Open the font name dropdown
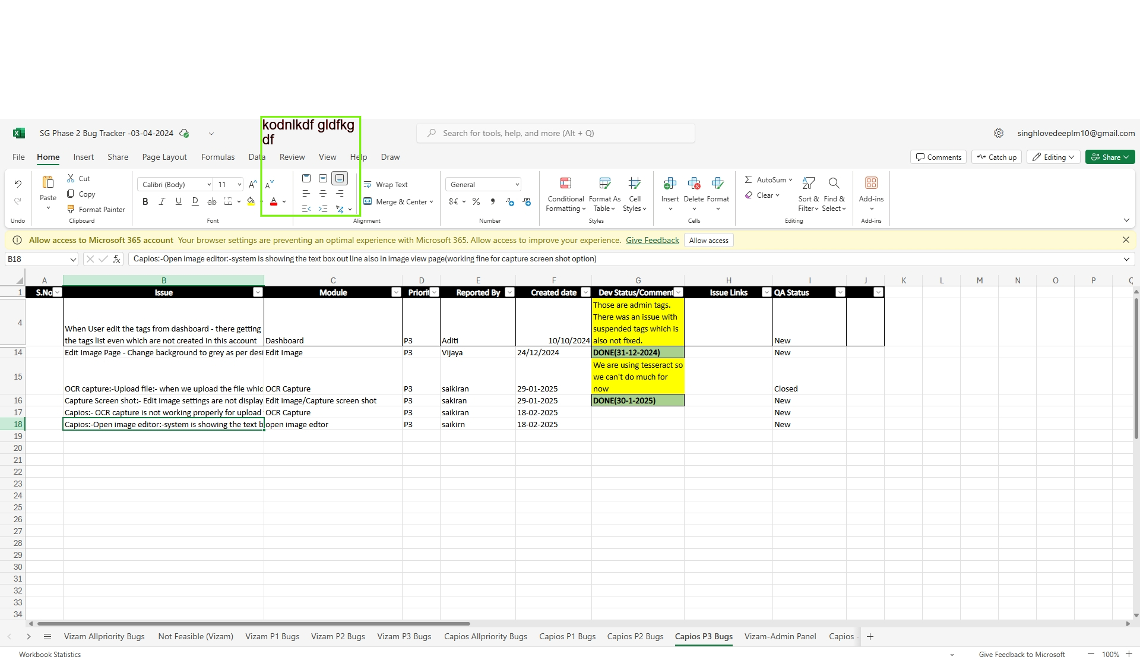The width and height of the screenshot is (1140, 660). pos(209,184)
